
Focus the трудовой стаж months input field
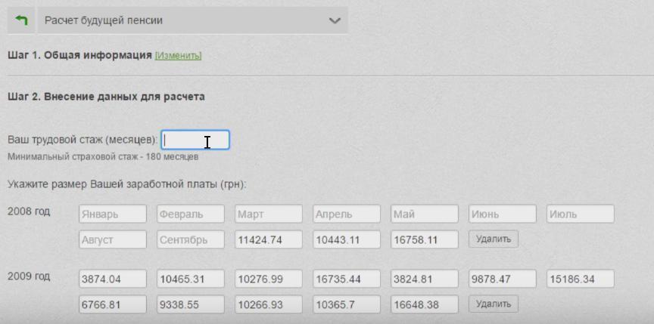[x=195, y=140]
